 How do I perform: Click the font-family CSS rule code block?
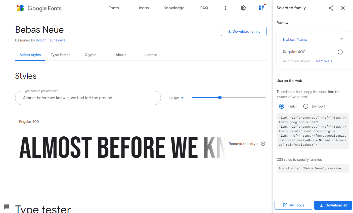313,168
